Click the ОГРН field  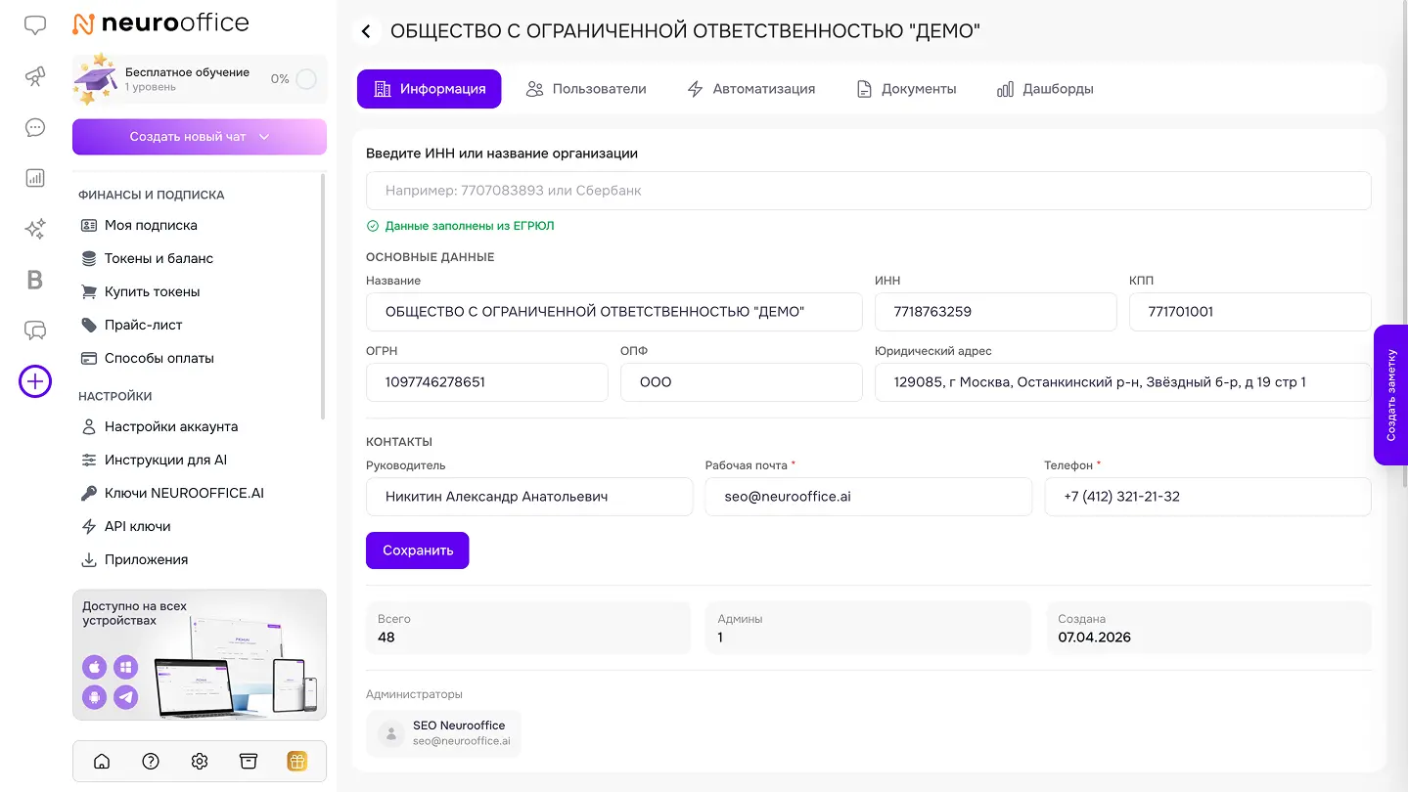tap(487, 382)
